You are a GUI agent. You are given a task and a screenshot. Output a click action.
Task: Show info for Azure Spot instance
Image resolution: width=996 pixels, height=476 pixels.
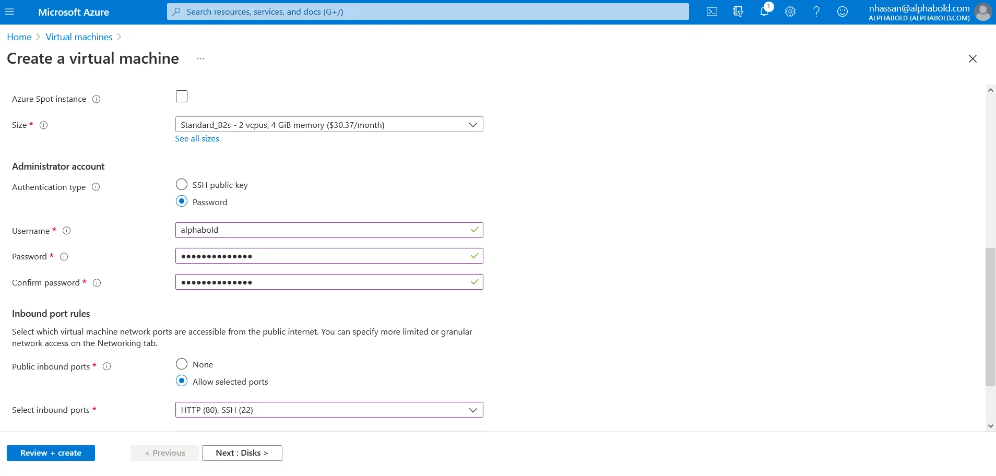tap(96, 99)
